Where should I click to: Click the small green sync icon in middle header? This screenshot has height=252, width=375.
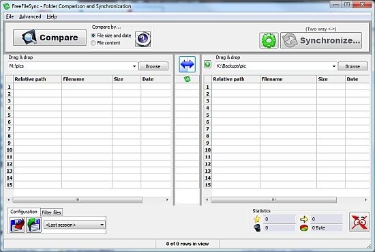[x=187, y=79]
